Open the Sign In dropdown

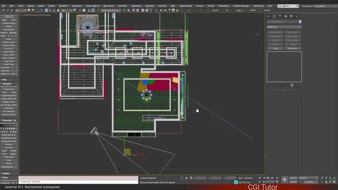[x=288, y=6]
